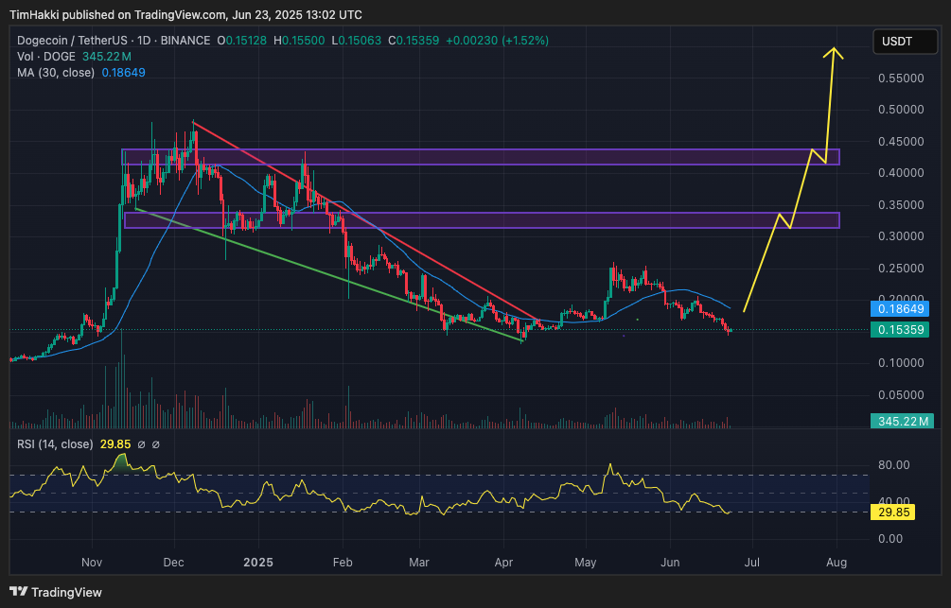Click the MA value 0.18649 in legend
Viewport: 951px width, 608px height.
point(124,73)
